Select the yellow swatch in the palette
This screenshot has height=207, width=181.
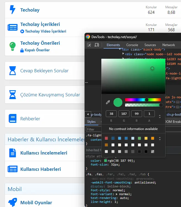(146, 138)
